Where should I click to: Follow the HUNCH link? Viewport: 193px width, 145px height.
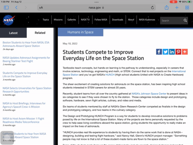point(110,75)
